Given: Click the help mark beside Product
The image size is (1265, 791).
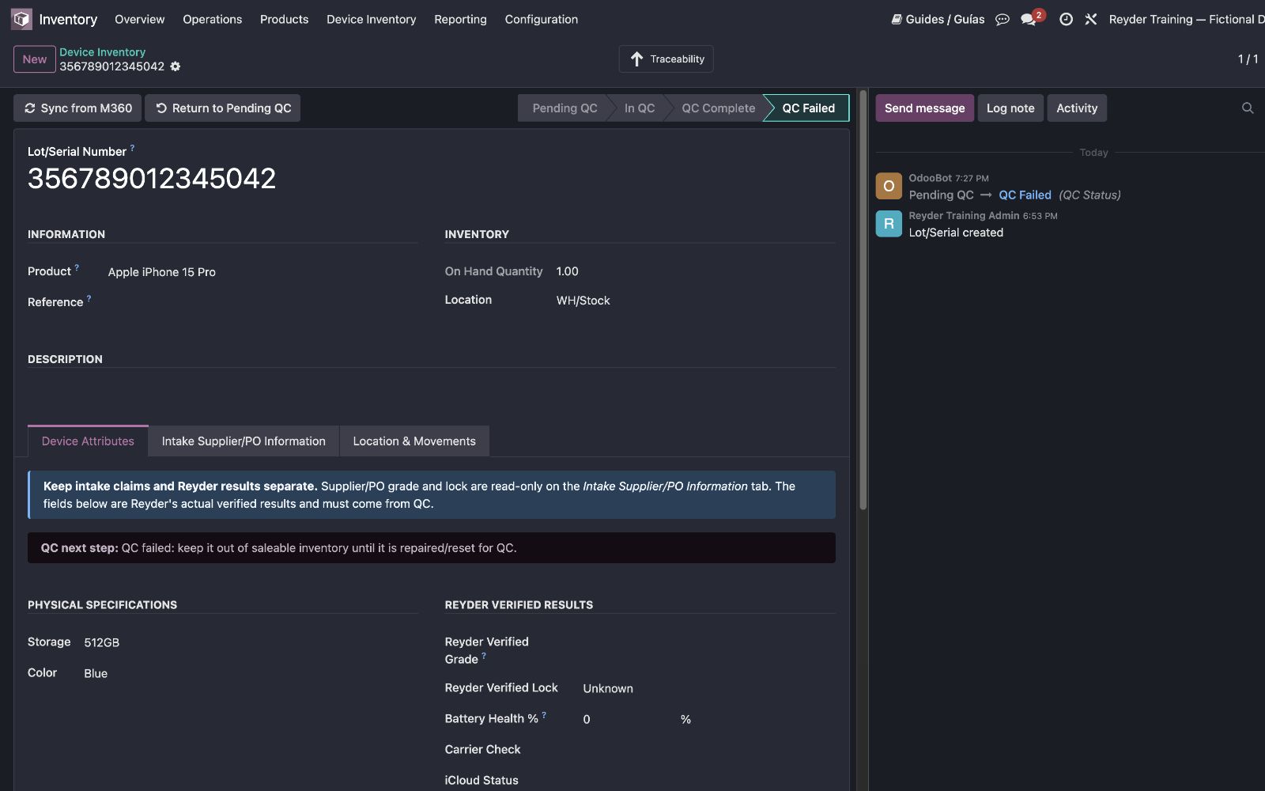Looking at the screenshot, I should (77, 268).
